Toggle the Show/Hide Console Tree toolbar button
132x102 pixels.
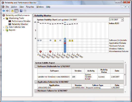point(16,11)
